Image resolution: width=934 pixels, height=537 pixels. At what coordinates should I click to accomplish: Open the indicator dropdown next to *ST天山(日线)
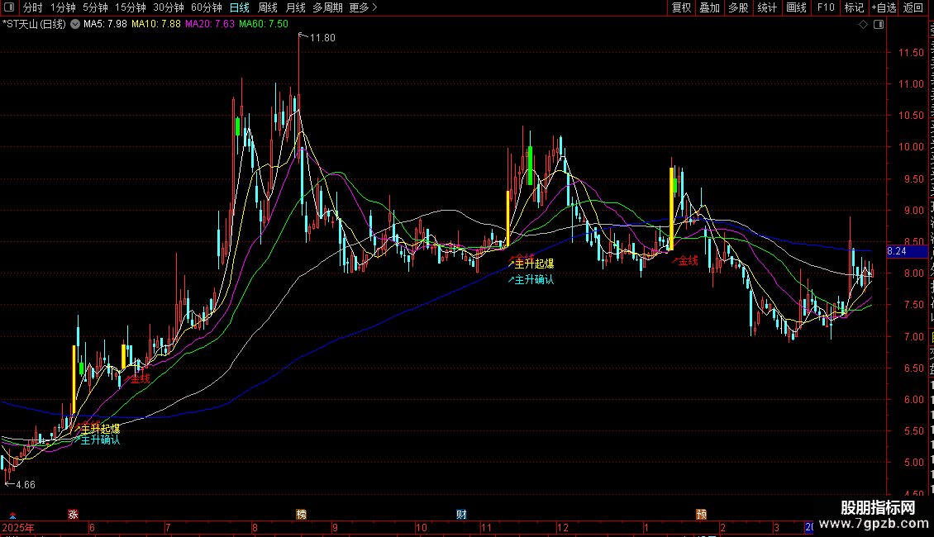[74, 24]
